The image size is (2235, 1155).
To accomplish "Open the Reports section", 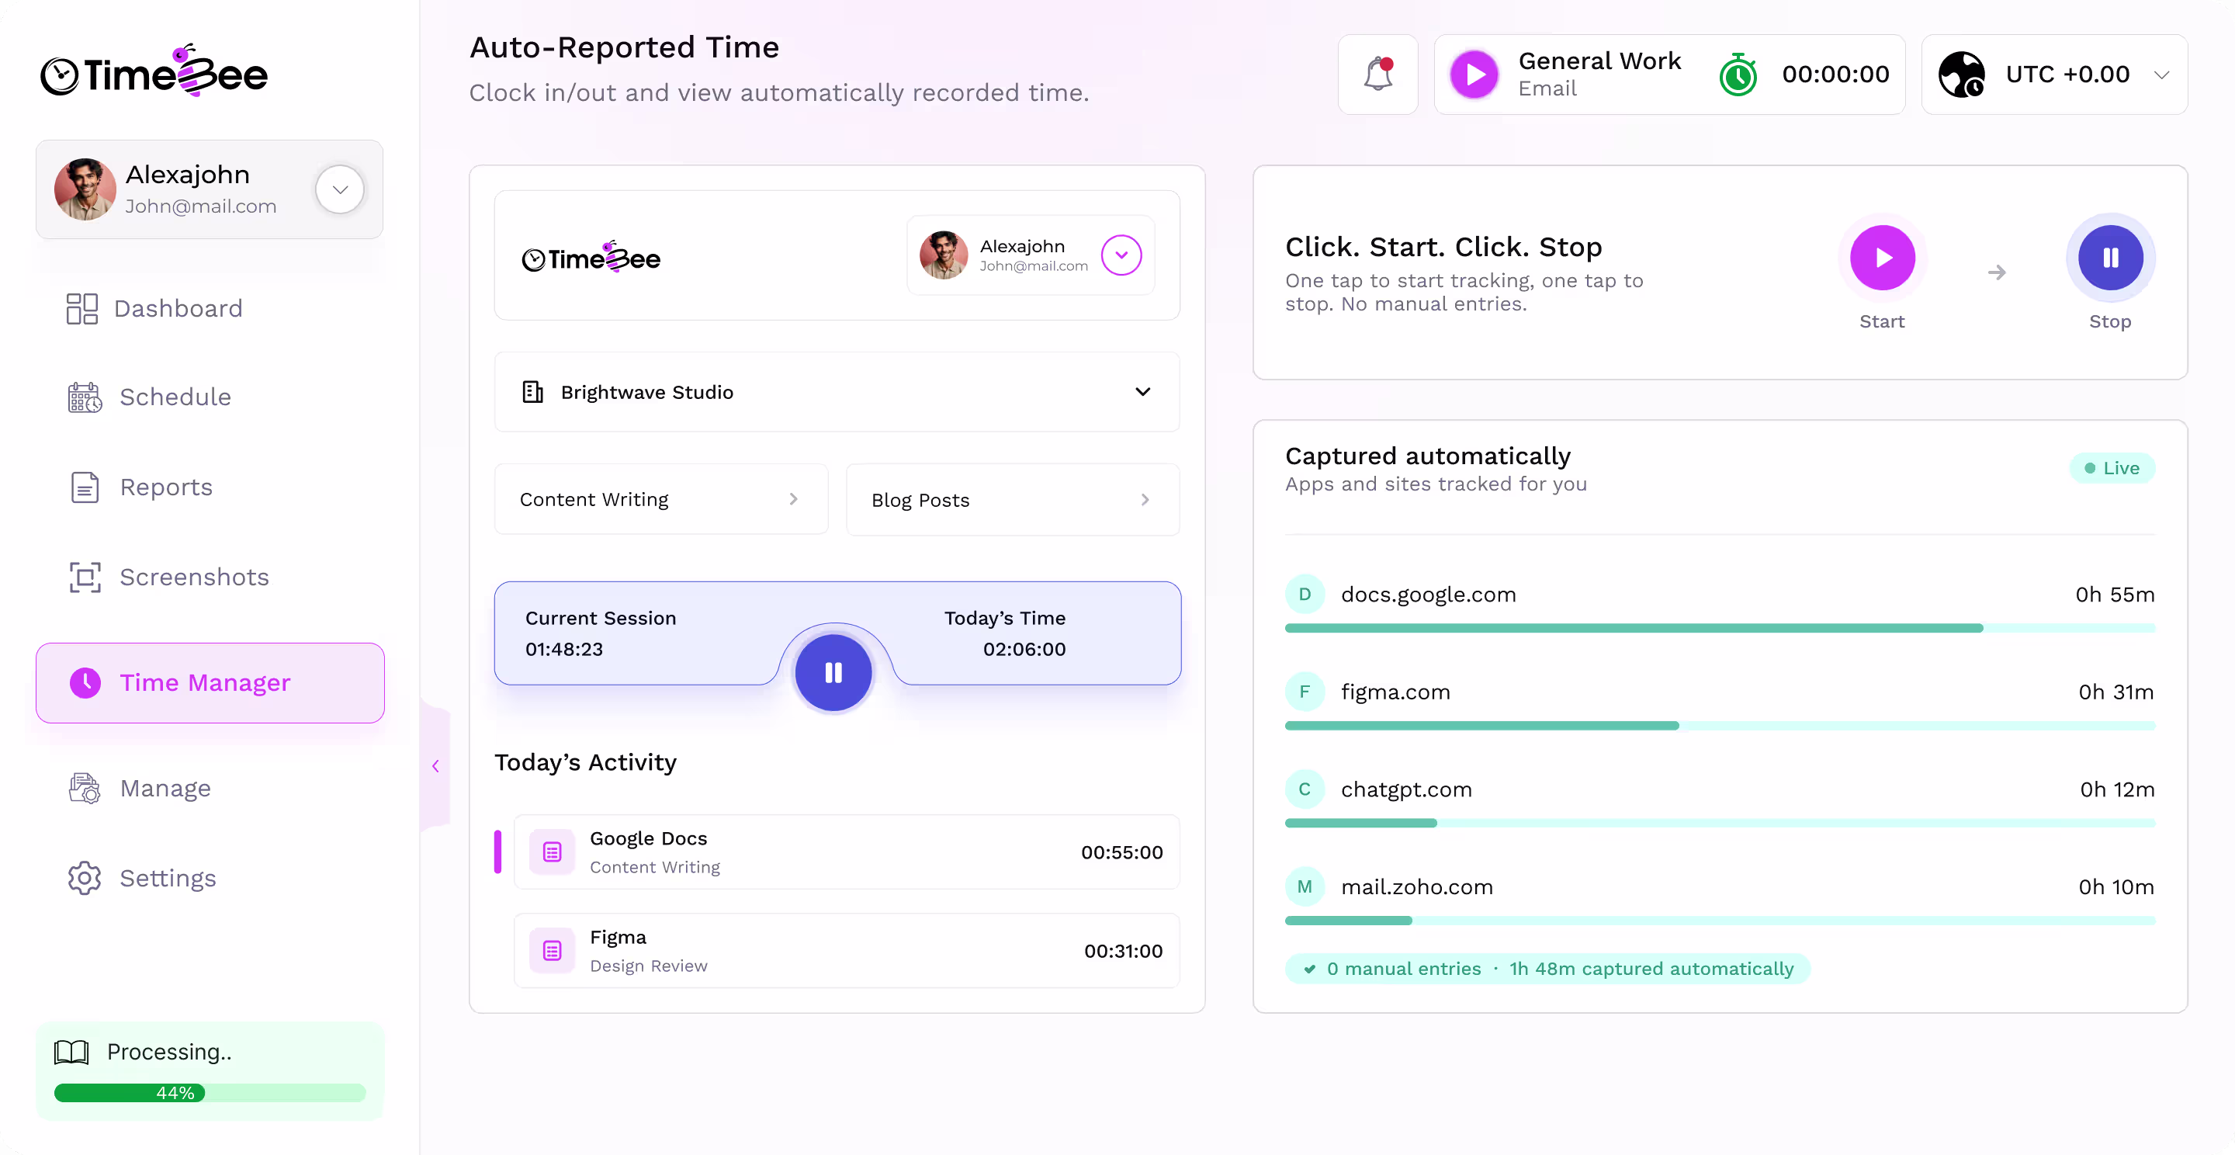I will (x=140, y=487).
